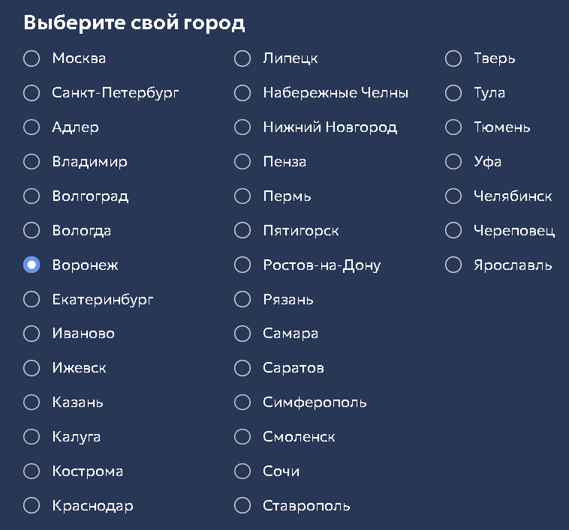The height and width of the screenshot is (530, 569).
Task: Choose the Самара radio button
Action: point(242,334)
